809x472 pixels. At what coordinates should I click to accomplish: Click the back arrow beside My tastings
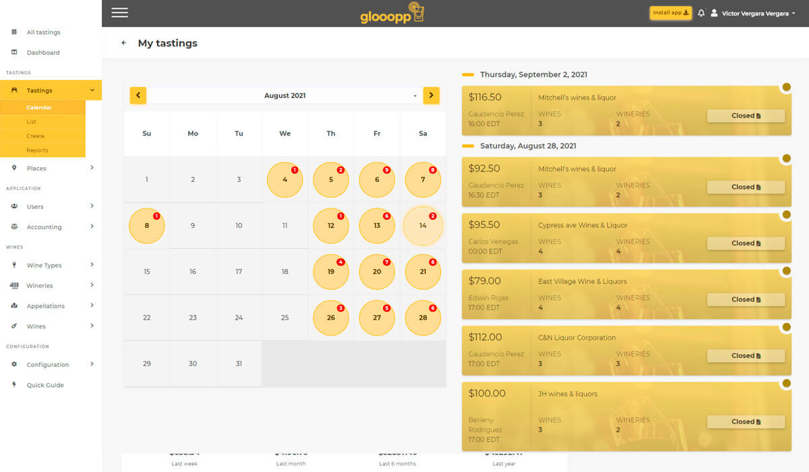[x=124, y=43]
